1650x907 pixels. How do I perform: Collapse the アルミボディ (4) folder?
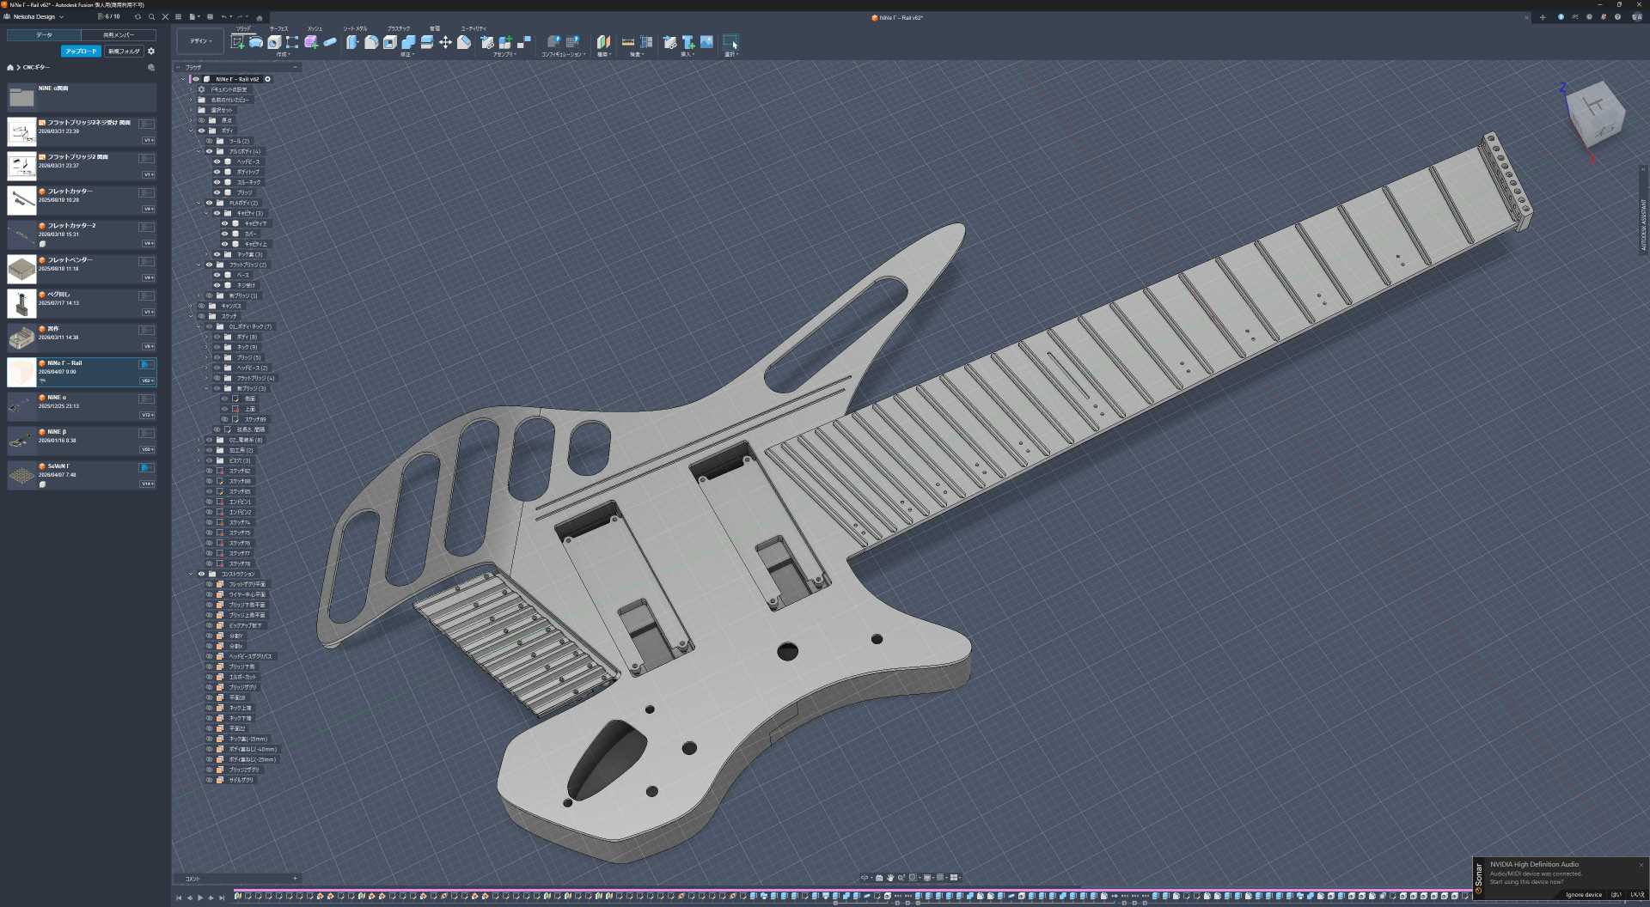click(x=199, y=151)
